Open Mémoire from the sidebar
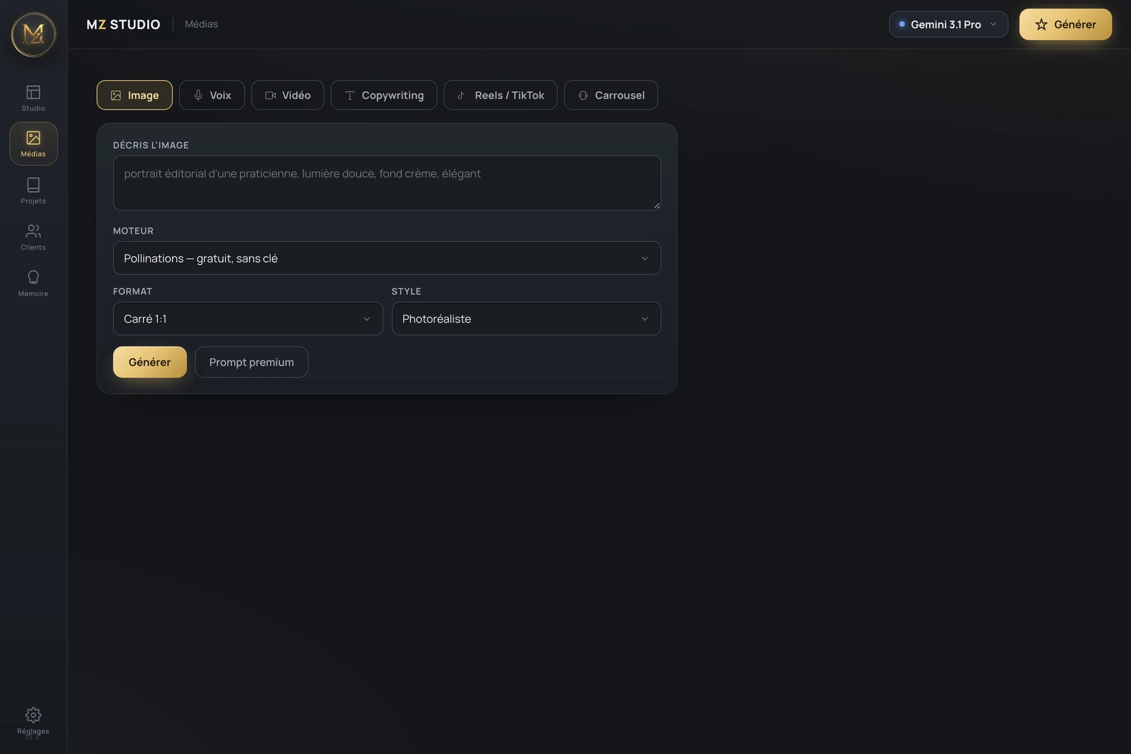Image resolution: width=1131 pixels, height=754 pixels. [33, 283]
